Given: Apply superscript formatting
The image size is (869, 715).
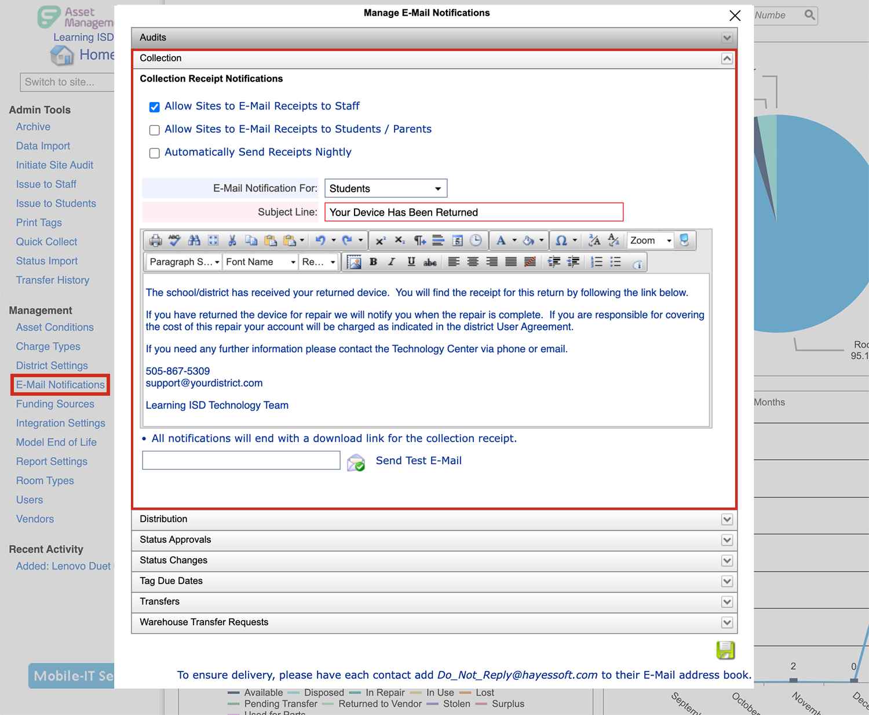Looking at the screenshot, I should (381, 240).
